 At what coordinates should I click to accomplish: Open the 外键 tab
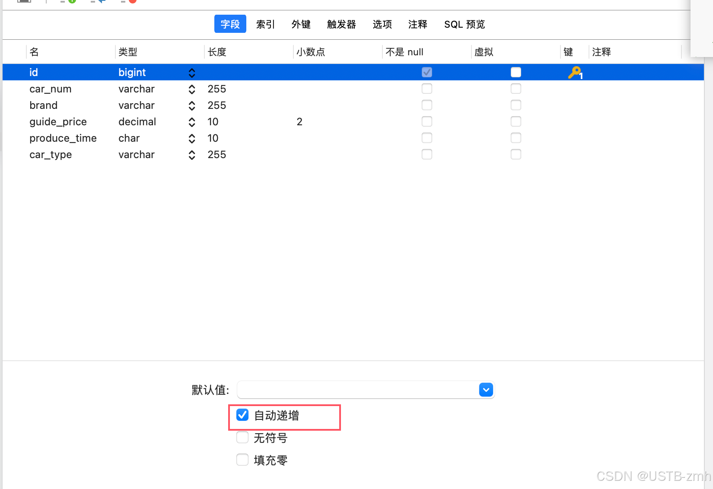click(x=301, y=24)
